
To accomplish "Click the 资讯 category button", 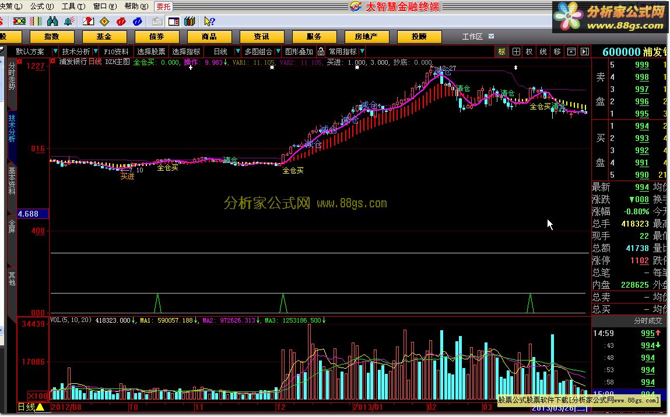I will coord(261,36).
